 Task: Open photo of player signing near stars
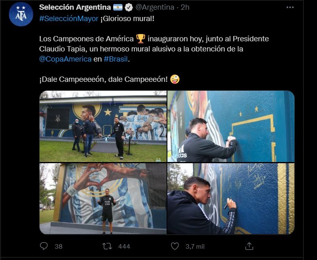pos(231,126)
